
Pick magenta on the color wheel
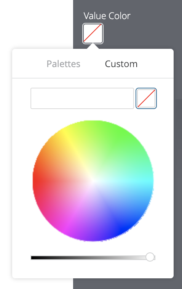pos(64,228)
